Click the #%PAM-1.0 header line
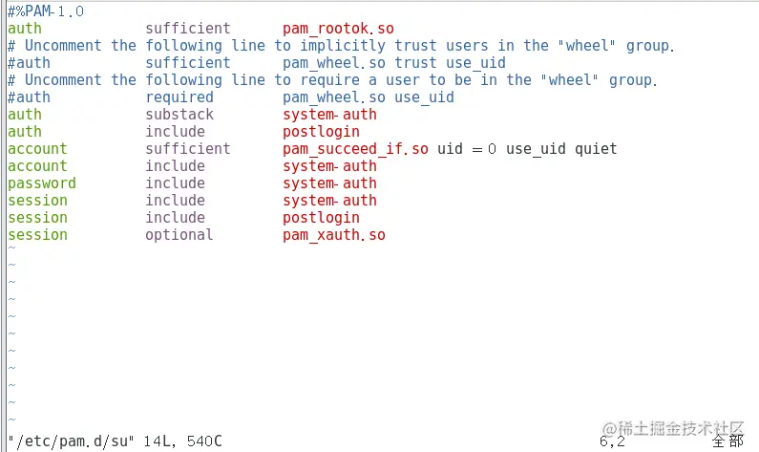 (45, 11)
